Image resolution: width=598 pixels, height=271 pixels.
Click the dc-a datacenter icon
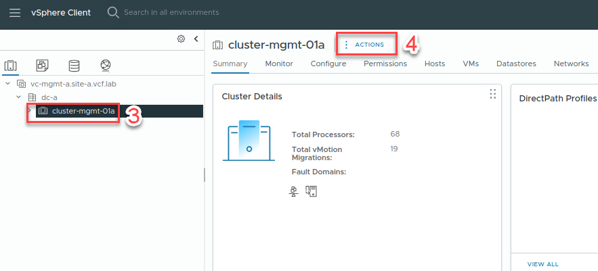point(33,97)
